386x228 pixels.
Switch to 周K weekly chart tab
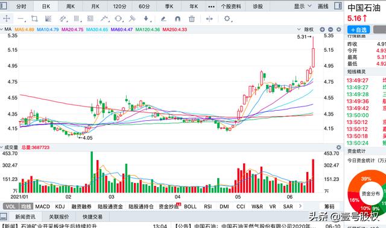coord(71,7)
